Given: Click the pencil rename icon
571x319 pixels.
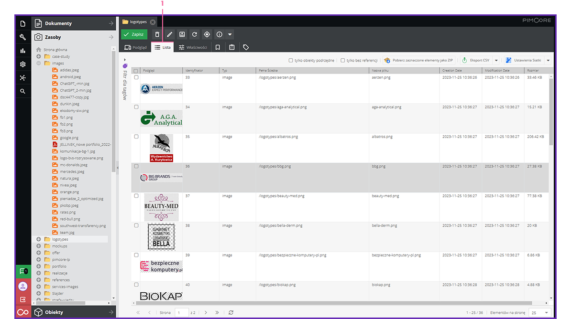Looking at the screenshot, I should pyautogui.click(x=170, y=34).
